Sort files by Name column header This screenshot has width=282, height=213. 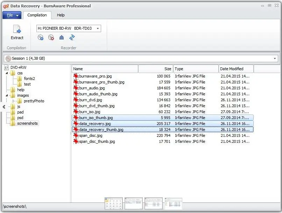(105, 69)
